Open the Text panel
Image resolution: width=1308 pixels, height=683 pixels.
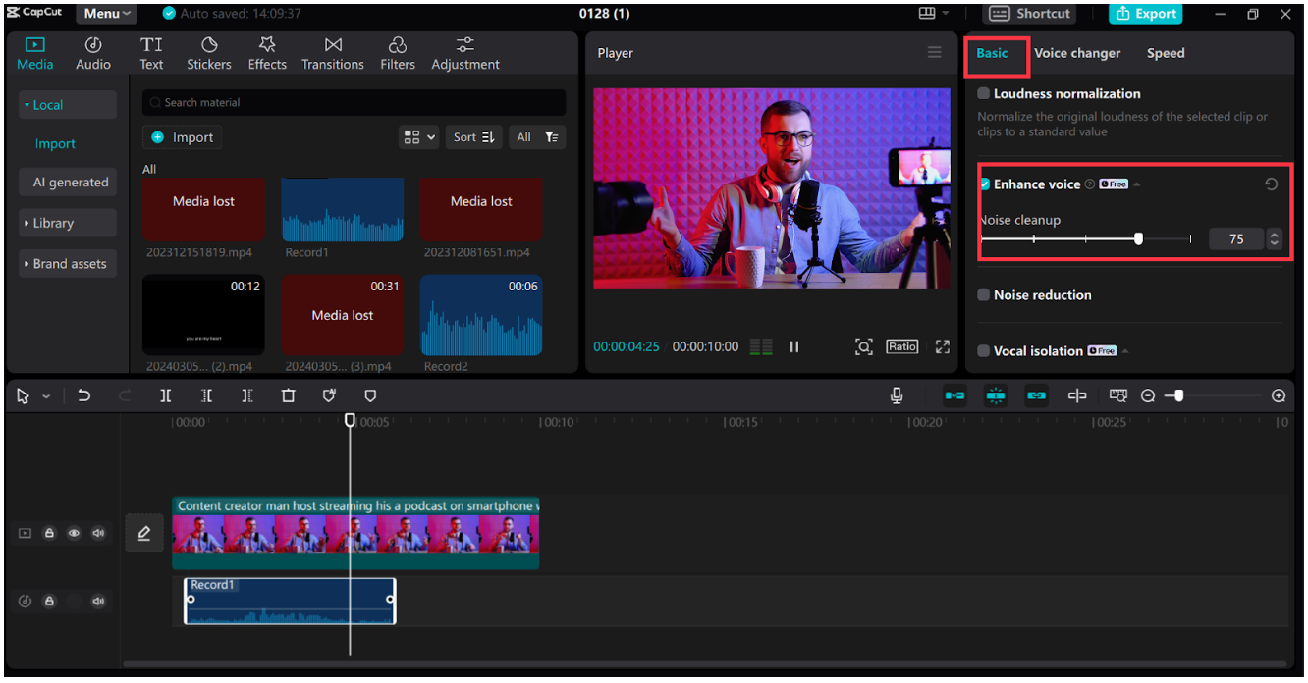151,53
